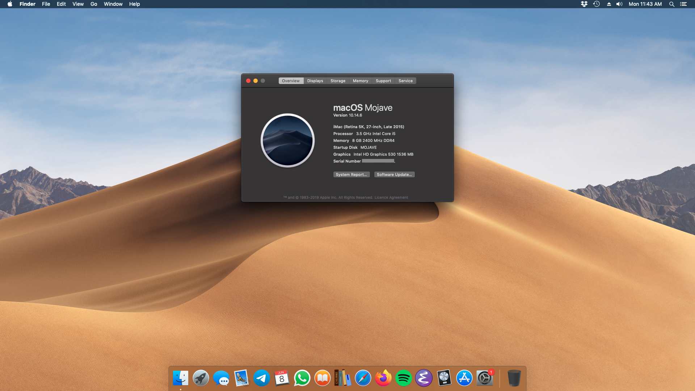Launch the Calibre library app
This screenshot has width=695, height=391.
[343, 378]
